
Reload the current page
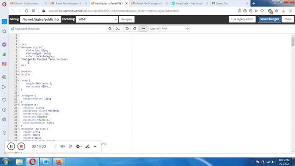[27, 11]
